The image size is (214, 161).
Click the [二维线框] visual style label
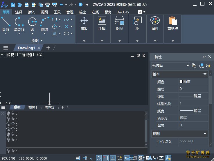[x=25, y=55]
